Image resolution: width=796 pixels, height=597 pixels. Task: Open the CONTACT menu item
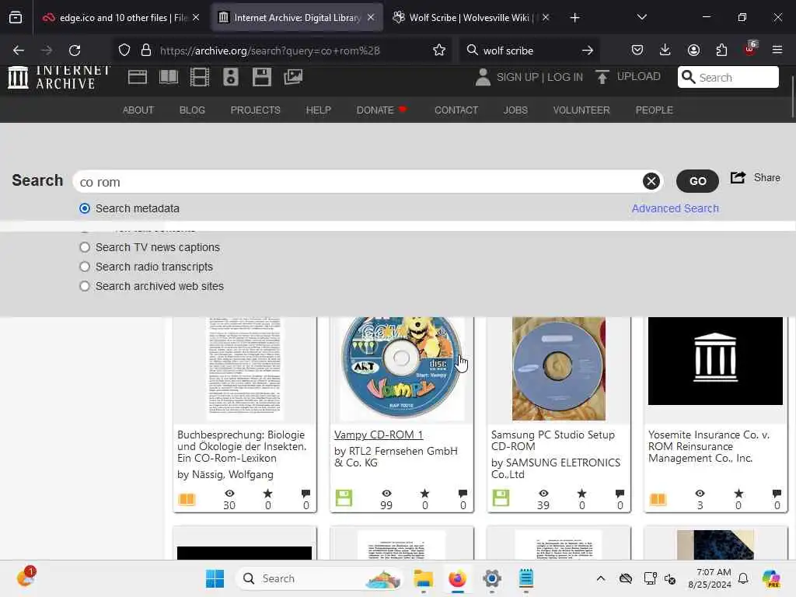pos(456,110)
